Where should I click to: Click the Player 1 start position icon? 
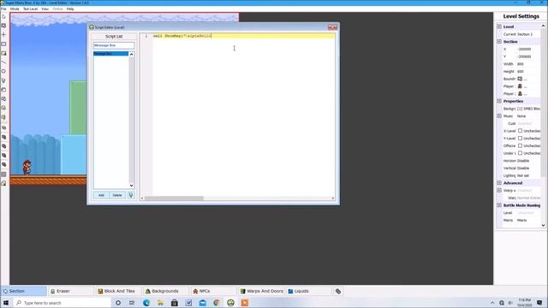520,86
